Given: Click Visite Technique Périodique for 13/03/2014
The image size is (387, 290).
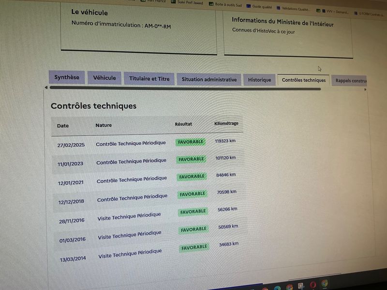Looking at the screenshot, I should click(130, 254).
